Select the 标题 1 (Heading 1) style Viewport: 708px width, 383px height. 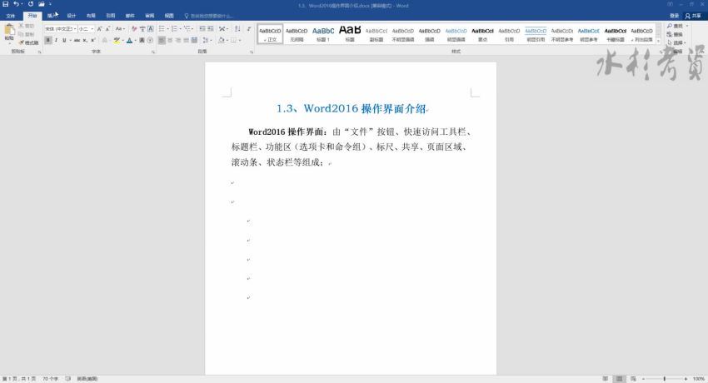(323, 34)
